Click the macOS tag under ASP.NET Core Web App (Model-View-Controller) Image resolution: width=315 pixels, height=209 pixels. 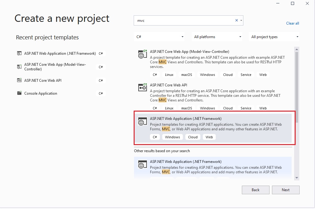point(187,75)
